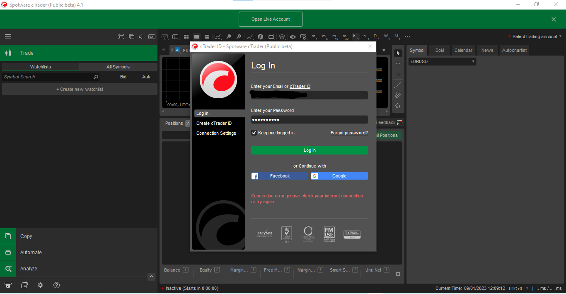Click the deposit/withdraw icon in bottom-left bar

click(x=8, y=285)
